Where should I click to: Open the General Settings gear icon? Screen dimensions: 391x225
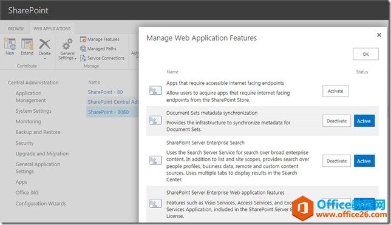click(x=67, y=44)
